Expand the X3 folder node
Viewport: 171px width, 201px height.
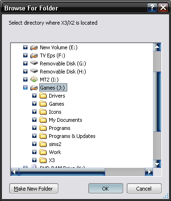point(34,160)
